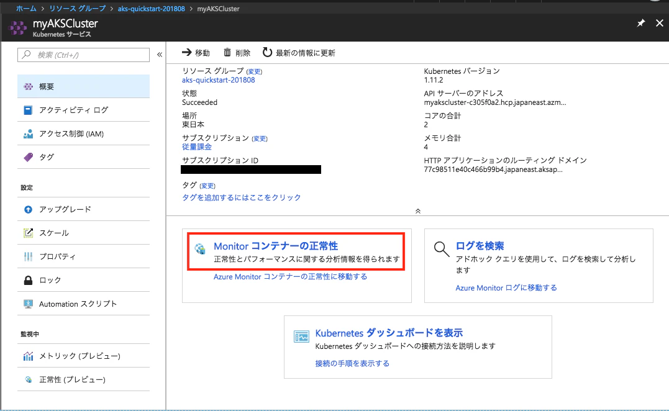Open Monitor コンテナーの正常性 title
Screen dimensions: 669x411
point(276,246)
